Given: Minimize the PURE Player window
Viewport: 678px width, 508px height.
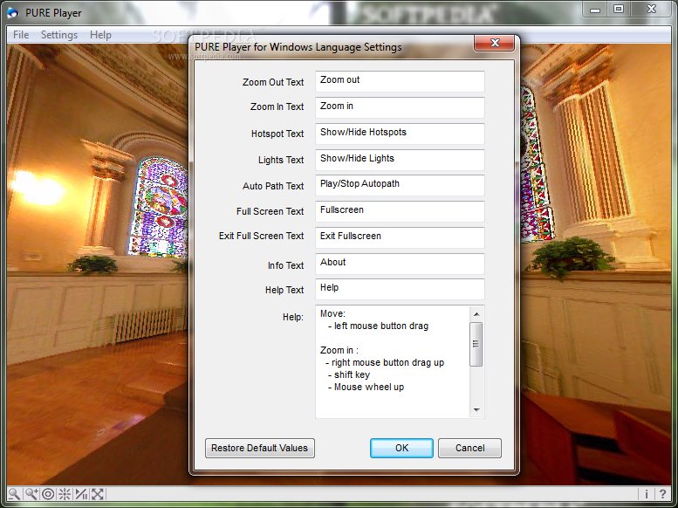Looking at the screenshot, I should coord(595,10).
